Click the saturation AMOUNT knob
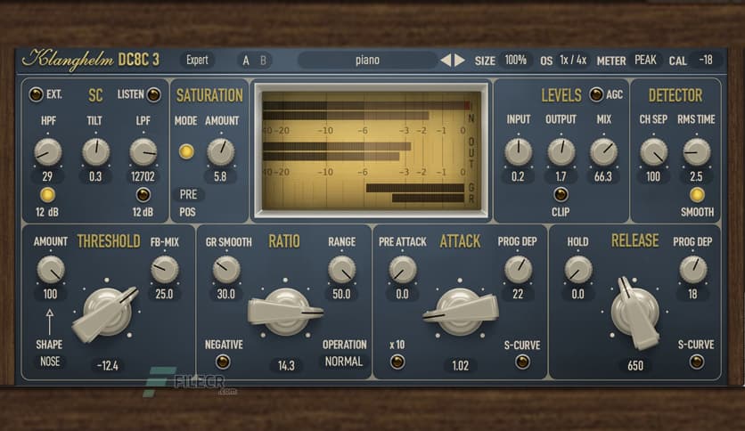The height and width of the screenshot is (431, 745). point(220,152)
